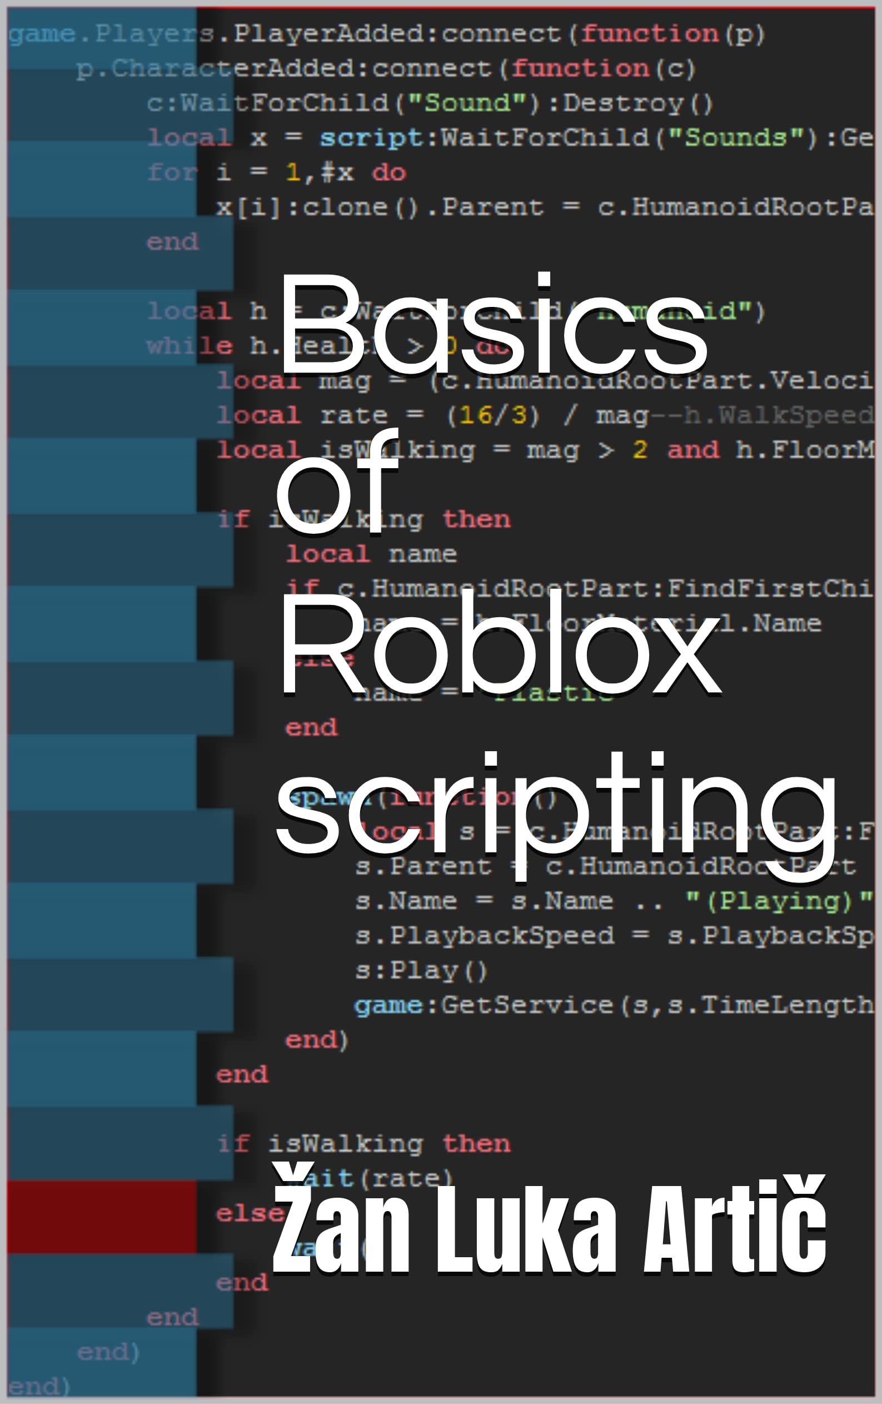Viewport: 882px width, 1404px height.
Task: Select the line "s.Parent = c.HumanoidRootPart"
Action: pyautogui.click(x=606, y=866)
